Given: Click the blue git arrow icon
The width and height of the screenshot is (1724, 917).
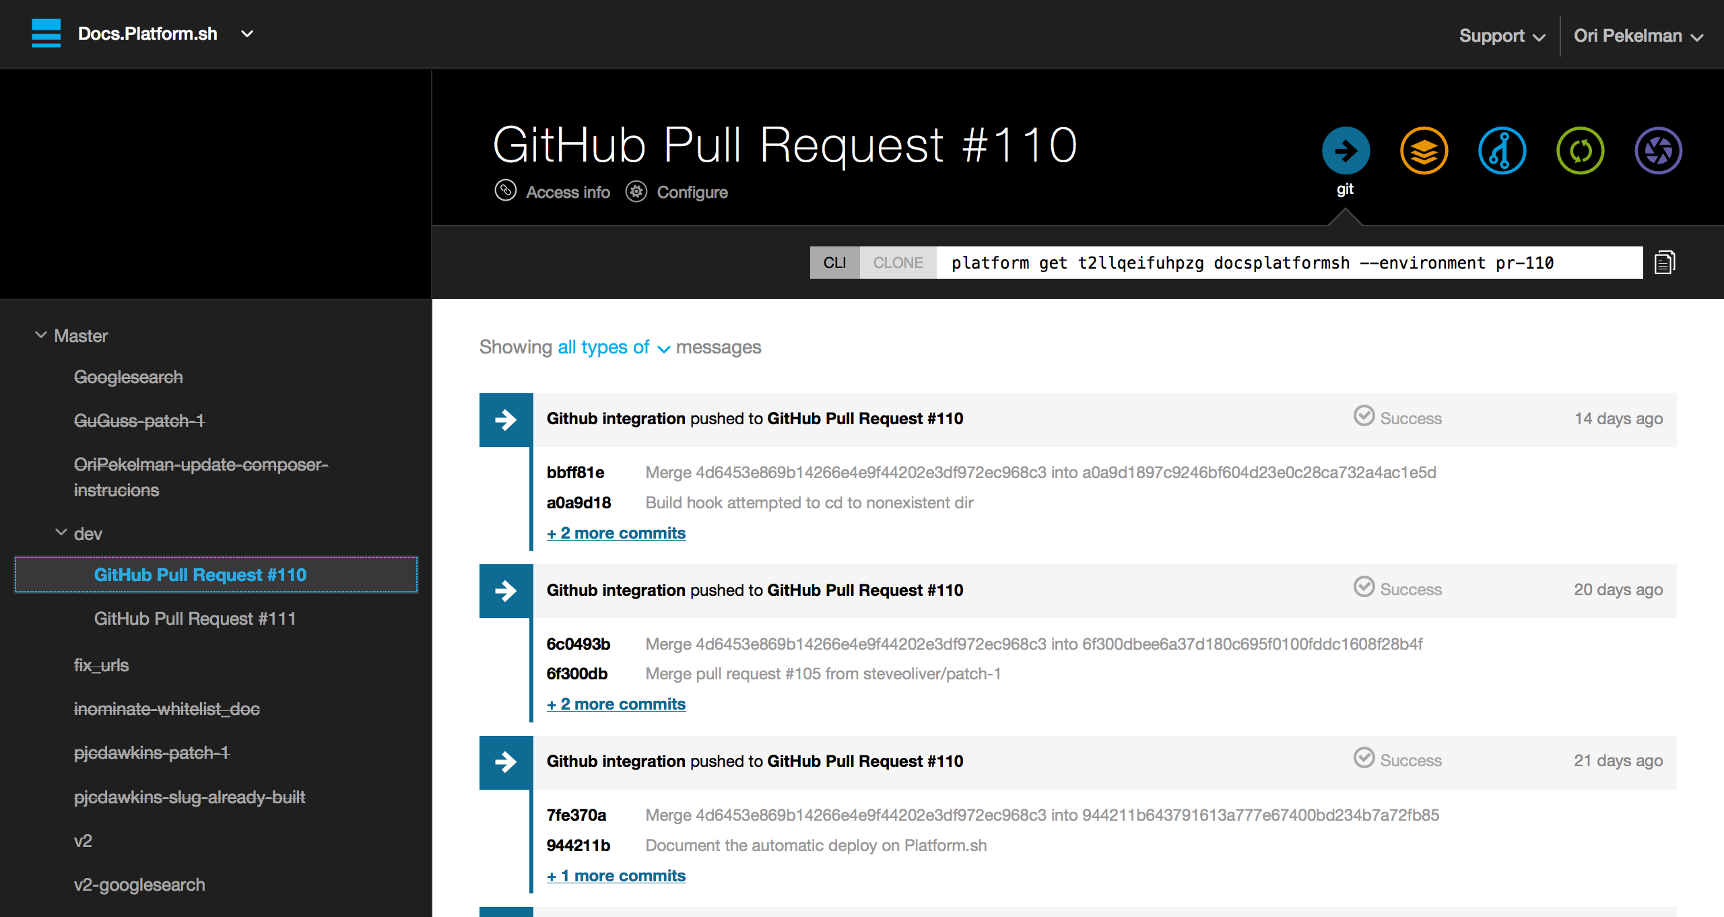Looking at the screenshot, I should tap(1345, 150).
